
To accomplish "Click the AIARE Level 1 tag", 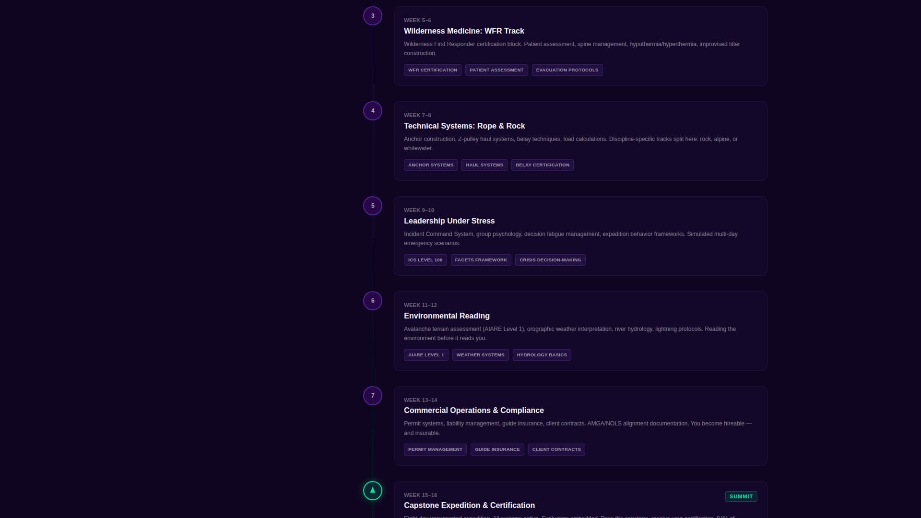I will point(426,355).
